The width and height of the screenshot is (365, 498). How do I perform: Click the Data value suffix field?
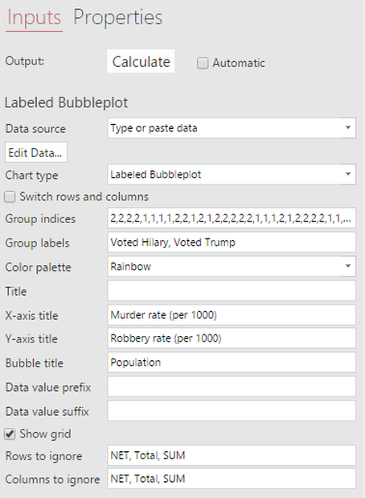232,411
